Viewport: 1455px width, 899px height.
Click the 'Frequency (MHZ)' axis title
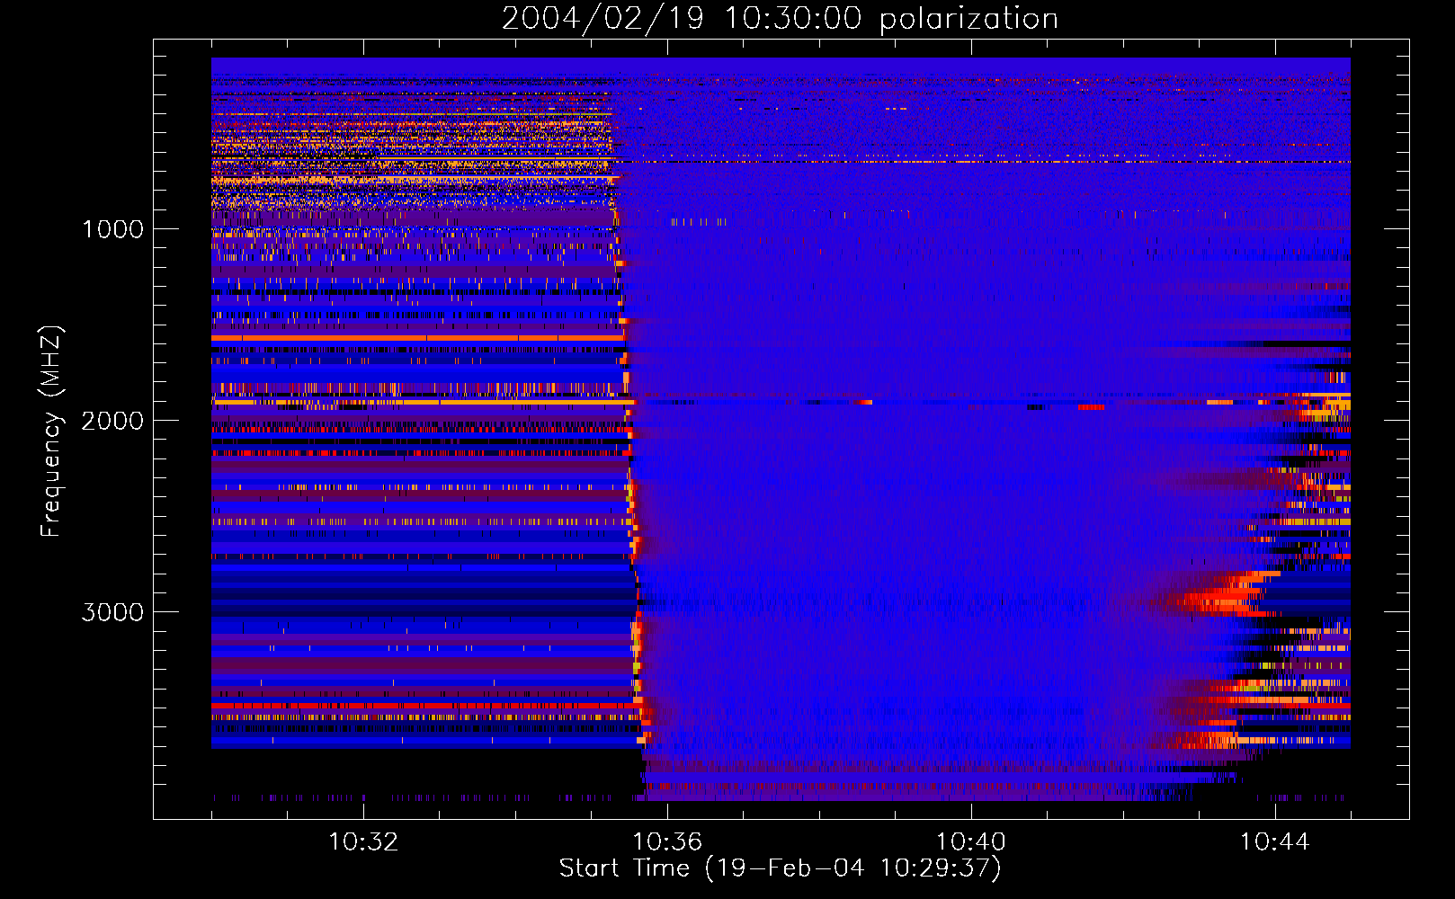(x=51, y=432)
